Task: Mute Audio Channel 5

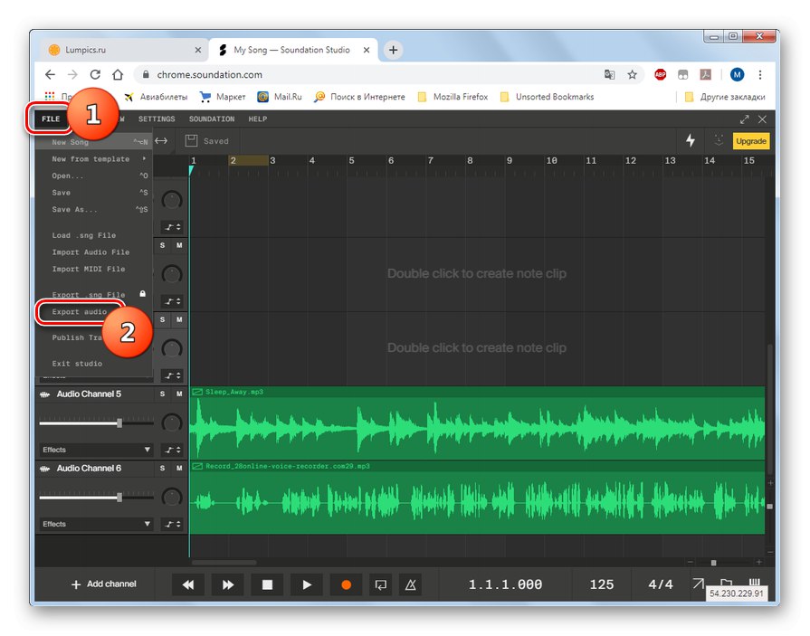Action: point(178,394)
